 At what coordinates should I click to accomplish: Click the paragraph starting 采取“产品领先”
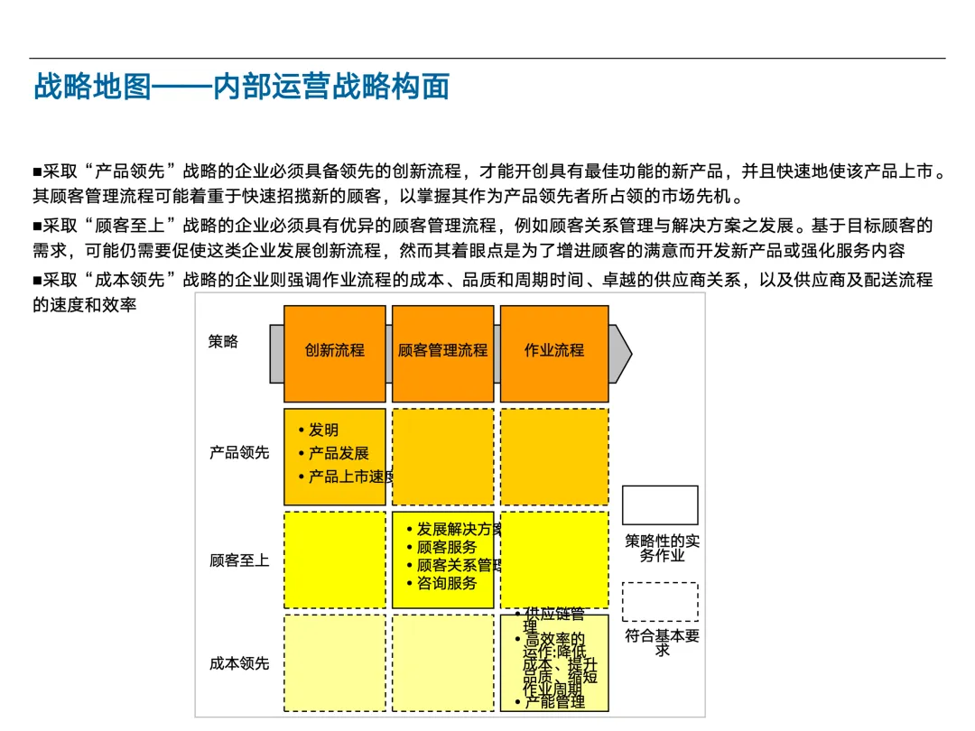pos(489,183)
